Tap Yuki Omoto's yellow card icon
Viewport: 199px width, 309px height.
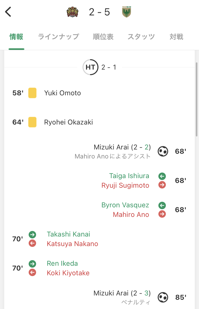[x=32, y=93]
